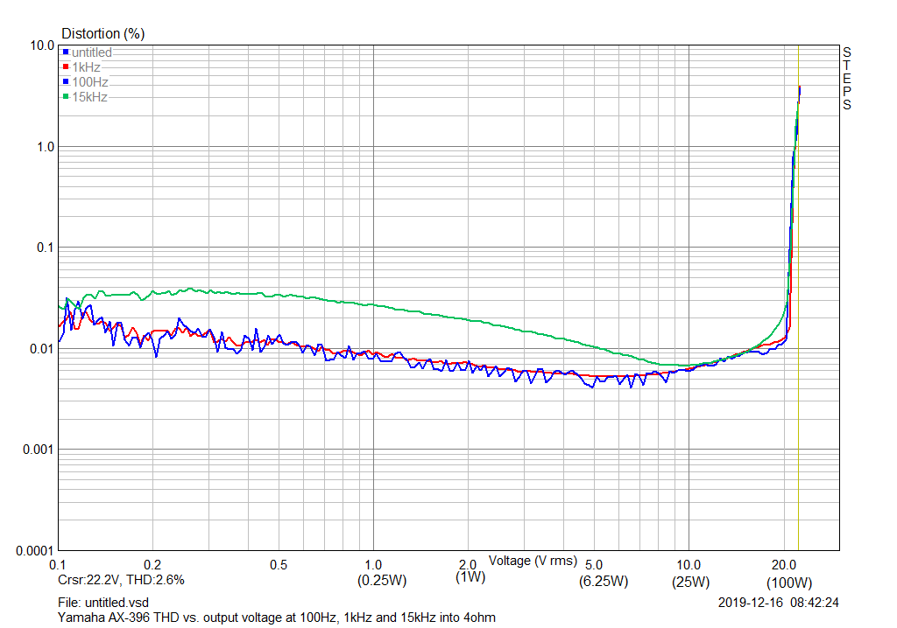This screenshot has width=897, height=628.
Task: Click the 0.0001 y-axis tick label
Action: (x=35, y=551)
